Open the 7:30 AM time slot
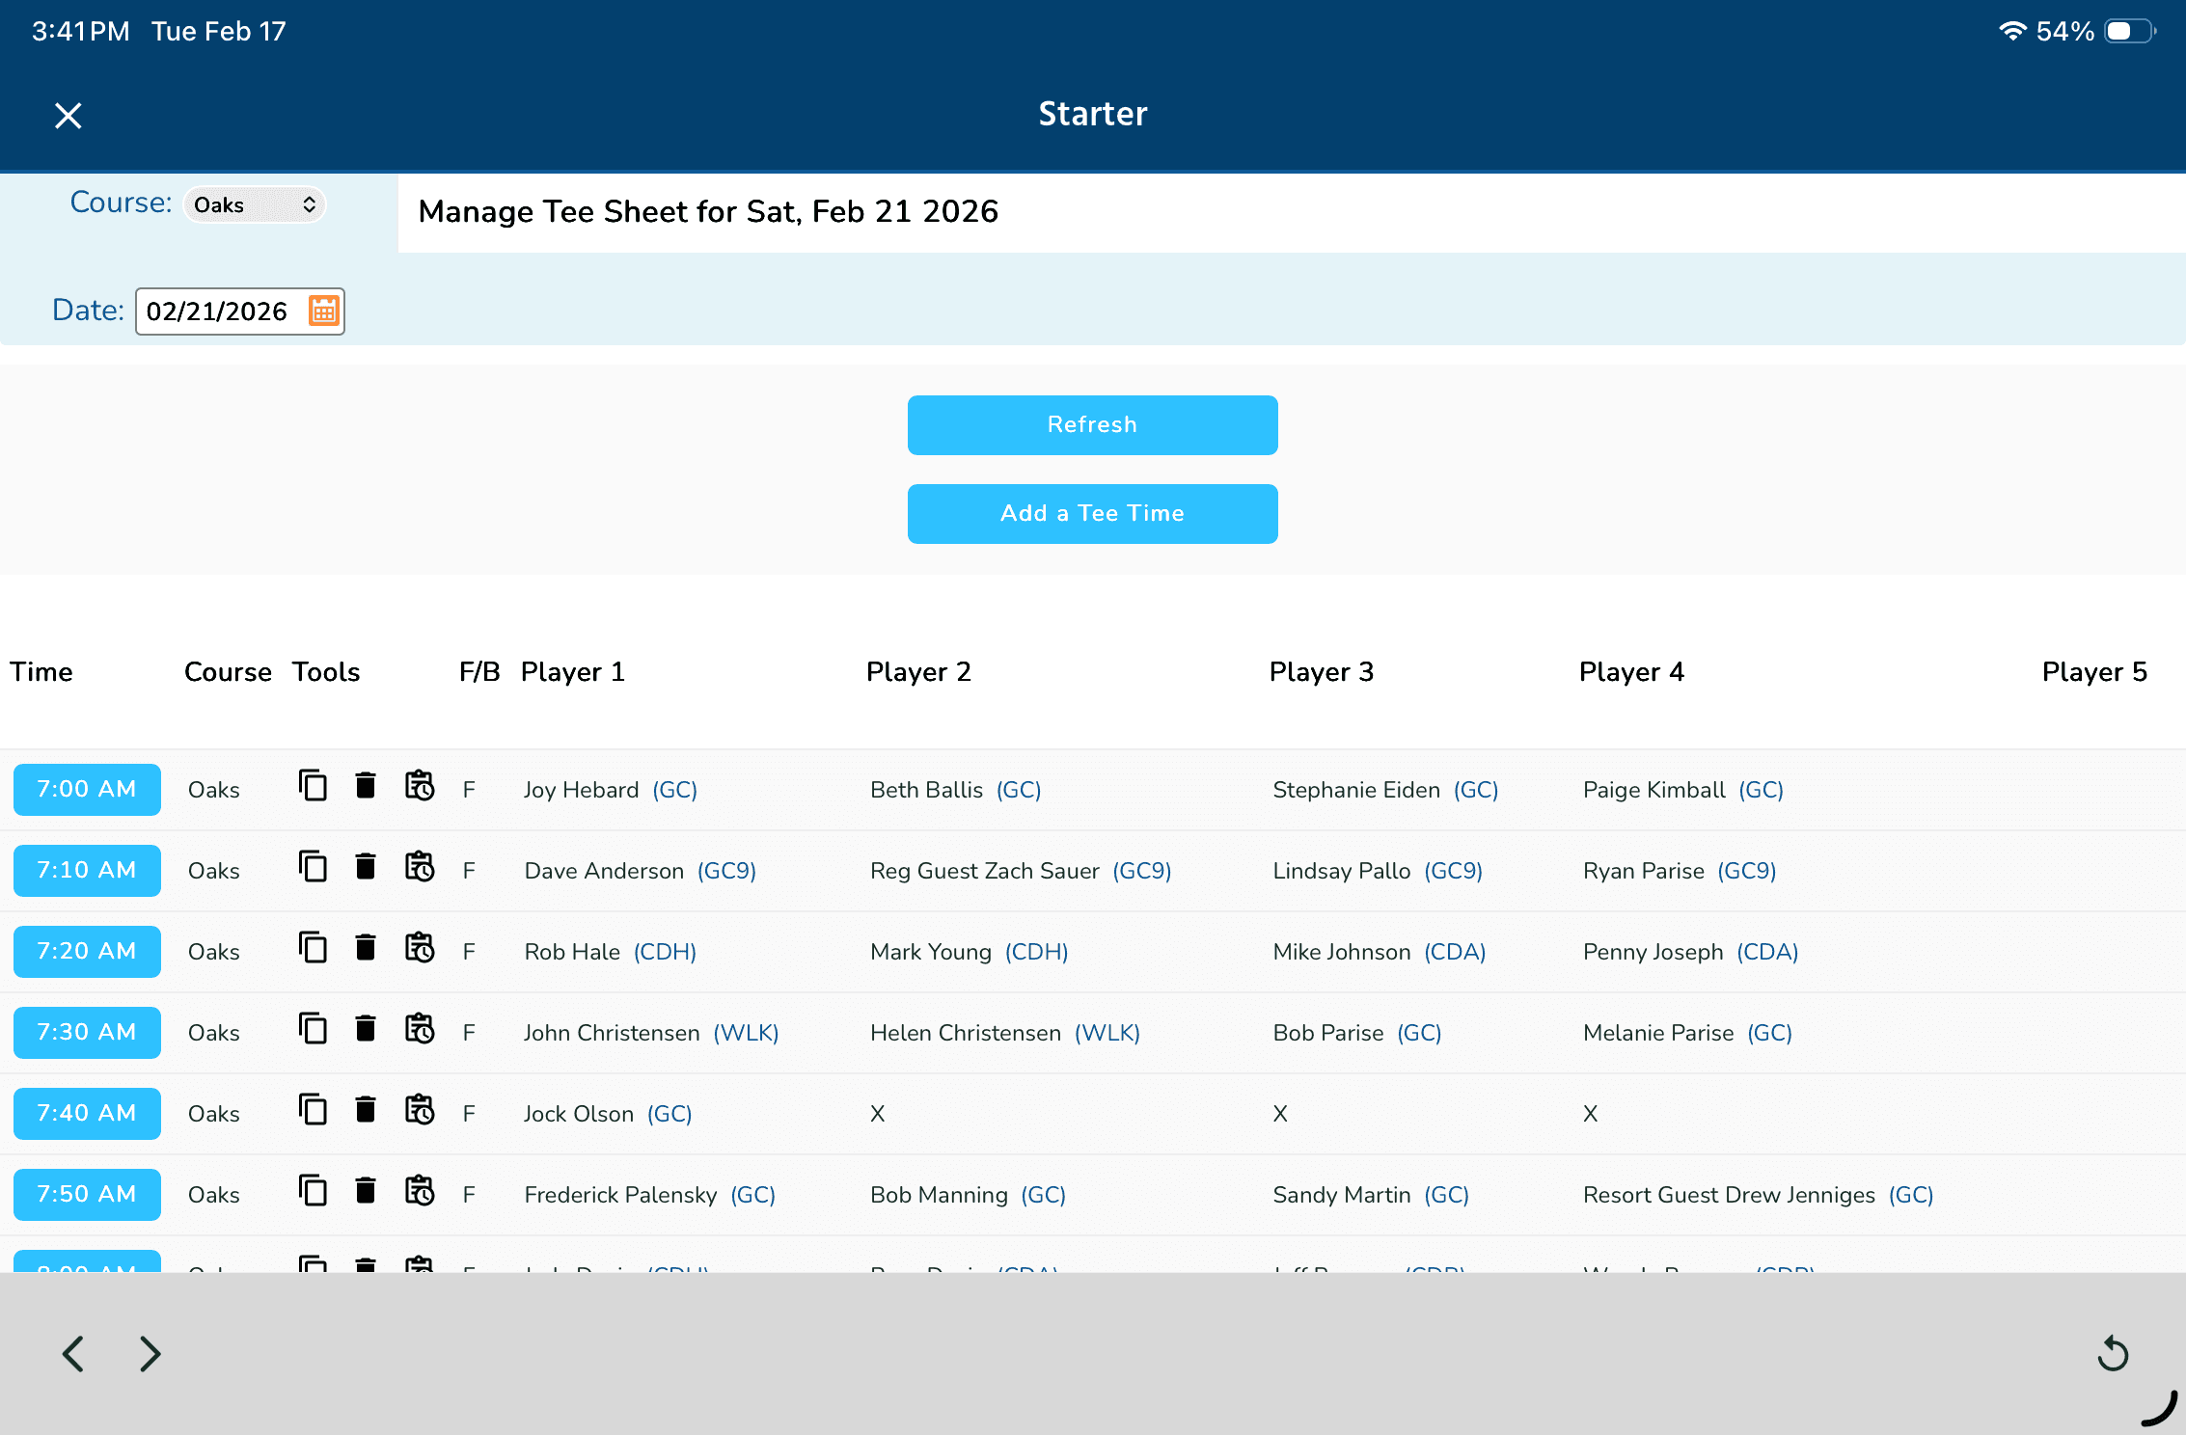The height and width of the screenshot is (1435, 2186). pyautogui.click(x=87, y=1033)
